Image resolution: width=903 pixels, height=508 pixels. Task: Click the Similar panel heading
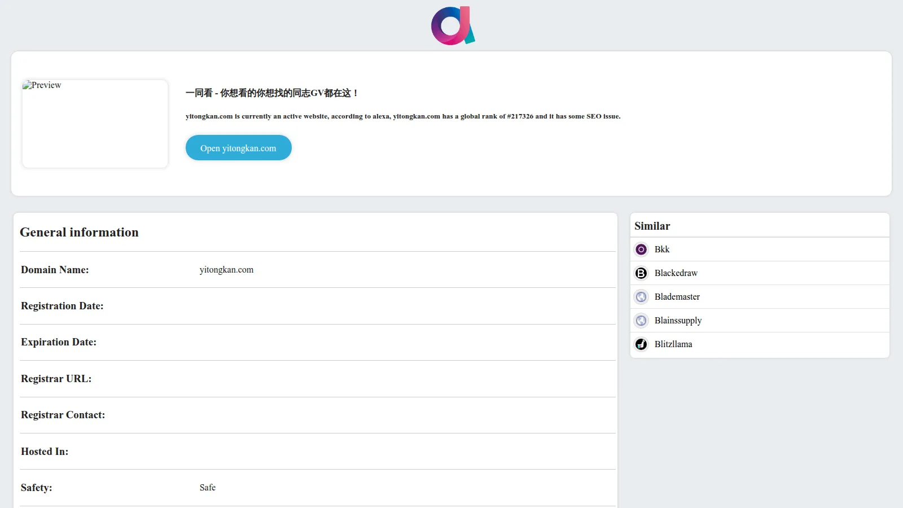(652, 226)
